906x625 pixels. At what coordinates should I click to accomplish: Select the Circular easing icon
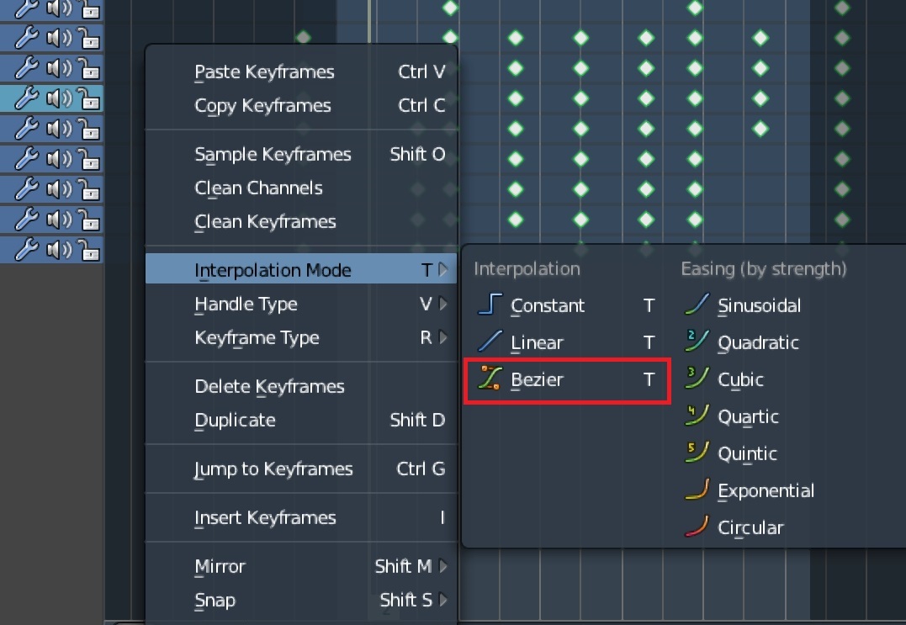point(697,527)
